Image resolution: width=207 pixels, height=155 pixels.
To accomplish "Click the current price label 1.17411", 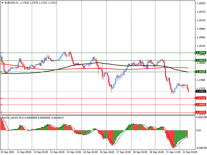I will click(x=201, y=91).
